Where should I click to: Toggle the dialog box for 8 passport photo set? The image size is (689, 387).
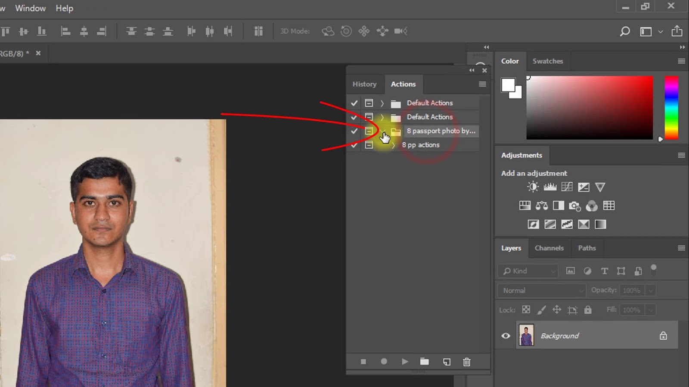tap(369, 131)
